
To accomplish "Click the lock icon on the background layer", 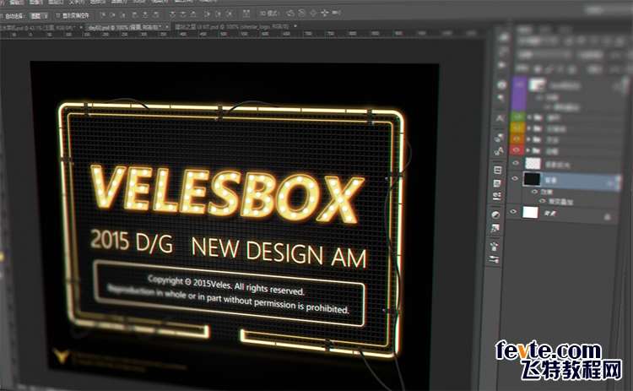I will [x=607, y=216].
